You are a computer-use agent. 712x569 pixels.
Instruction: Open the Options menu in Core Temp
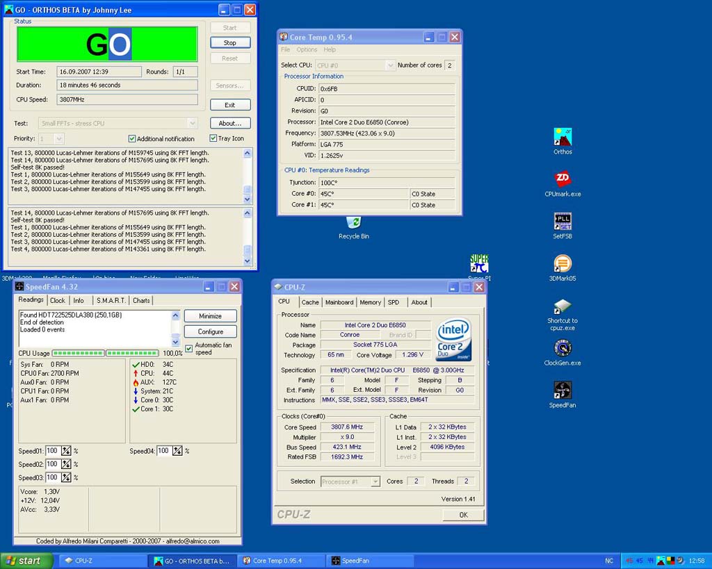click(307, 49)
